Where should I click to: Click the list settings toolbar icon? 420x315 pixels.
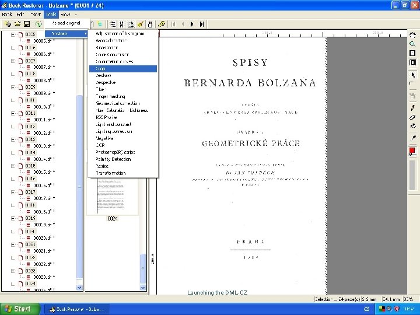121,24
